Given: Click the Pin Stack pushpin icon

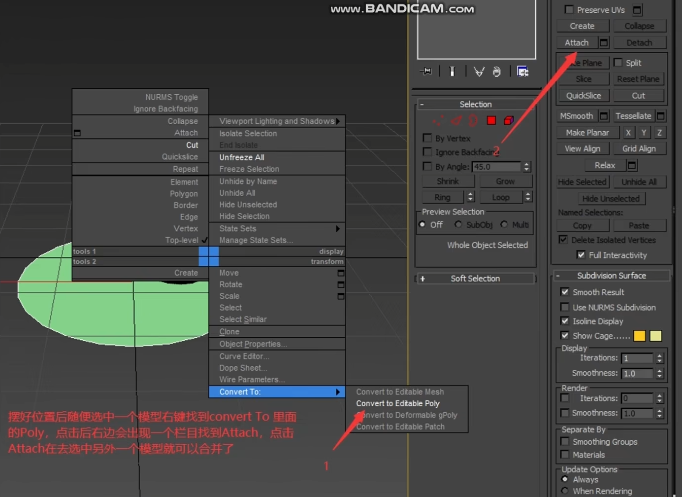Looking at the screenshot, I should coord(426,71).
